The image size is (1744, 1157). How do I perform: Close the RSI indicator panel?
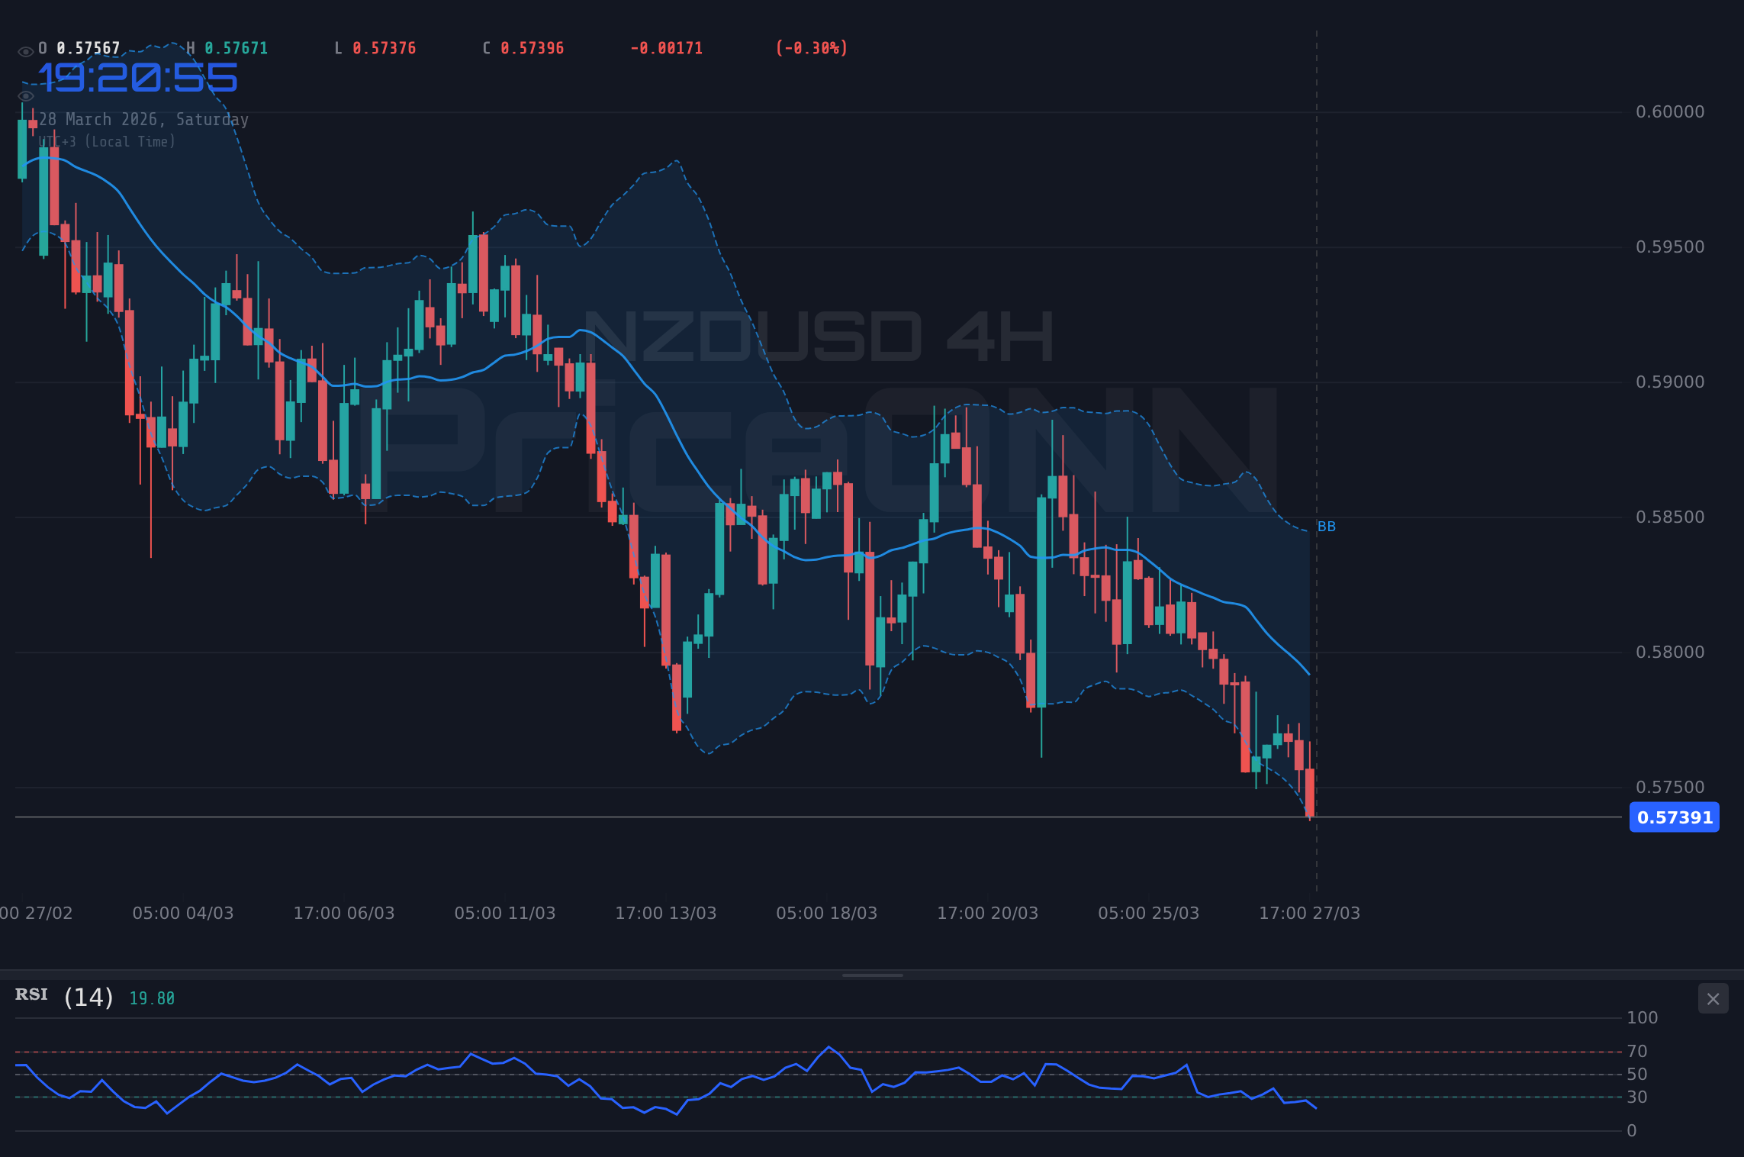coord(1713,998)
